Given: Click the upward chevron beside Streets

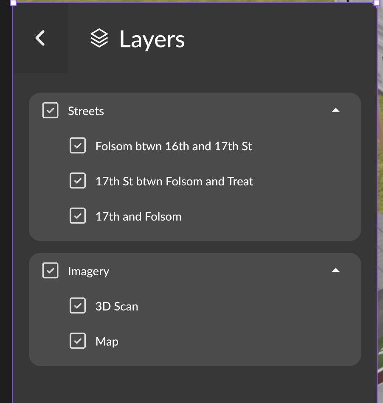Looking at the screenshot, I should 336,110.
